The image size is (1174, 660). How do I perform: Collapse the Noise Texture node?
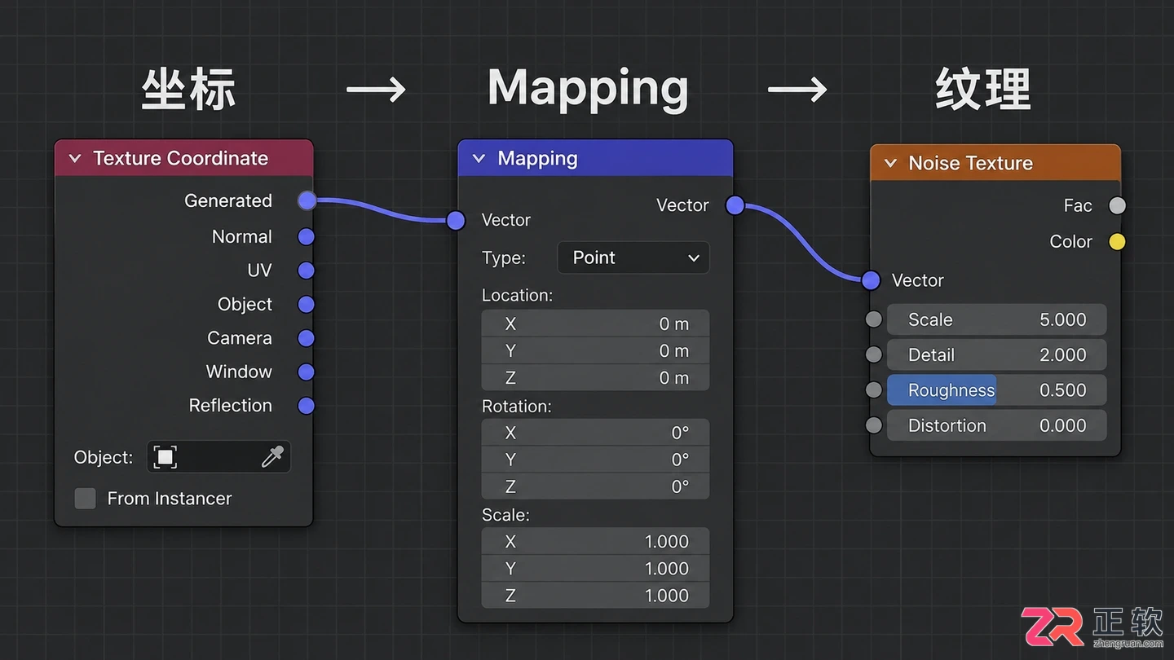(x=890, y=164)
